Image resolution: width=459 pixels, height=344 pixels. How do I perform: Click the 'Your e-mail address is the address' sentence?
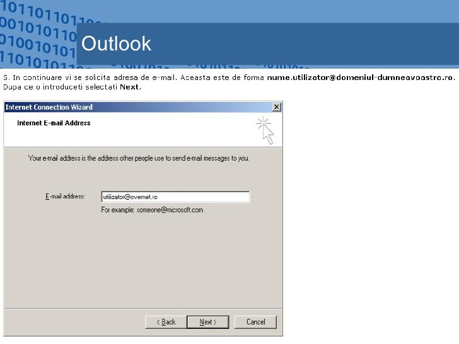click(139, 158)
